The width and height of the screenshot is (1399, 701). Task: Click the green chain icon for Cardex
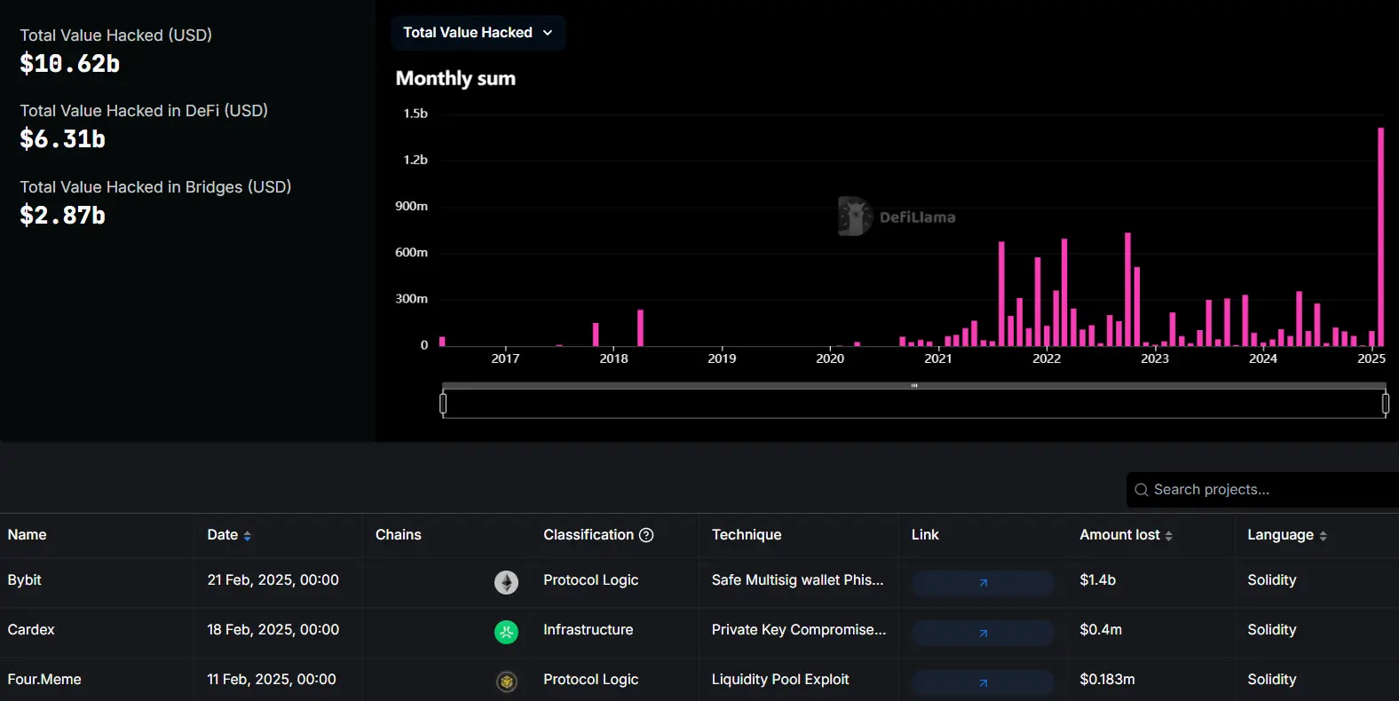pyautogui.click(x=506, y=632)
